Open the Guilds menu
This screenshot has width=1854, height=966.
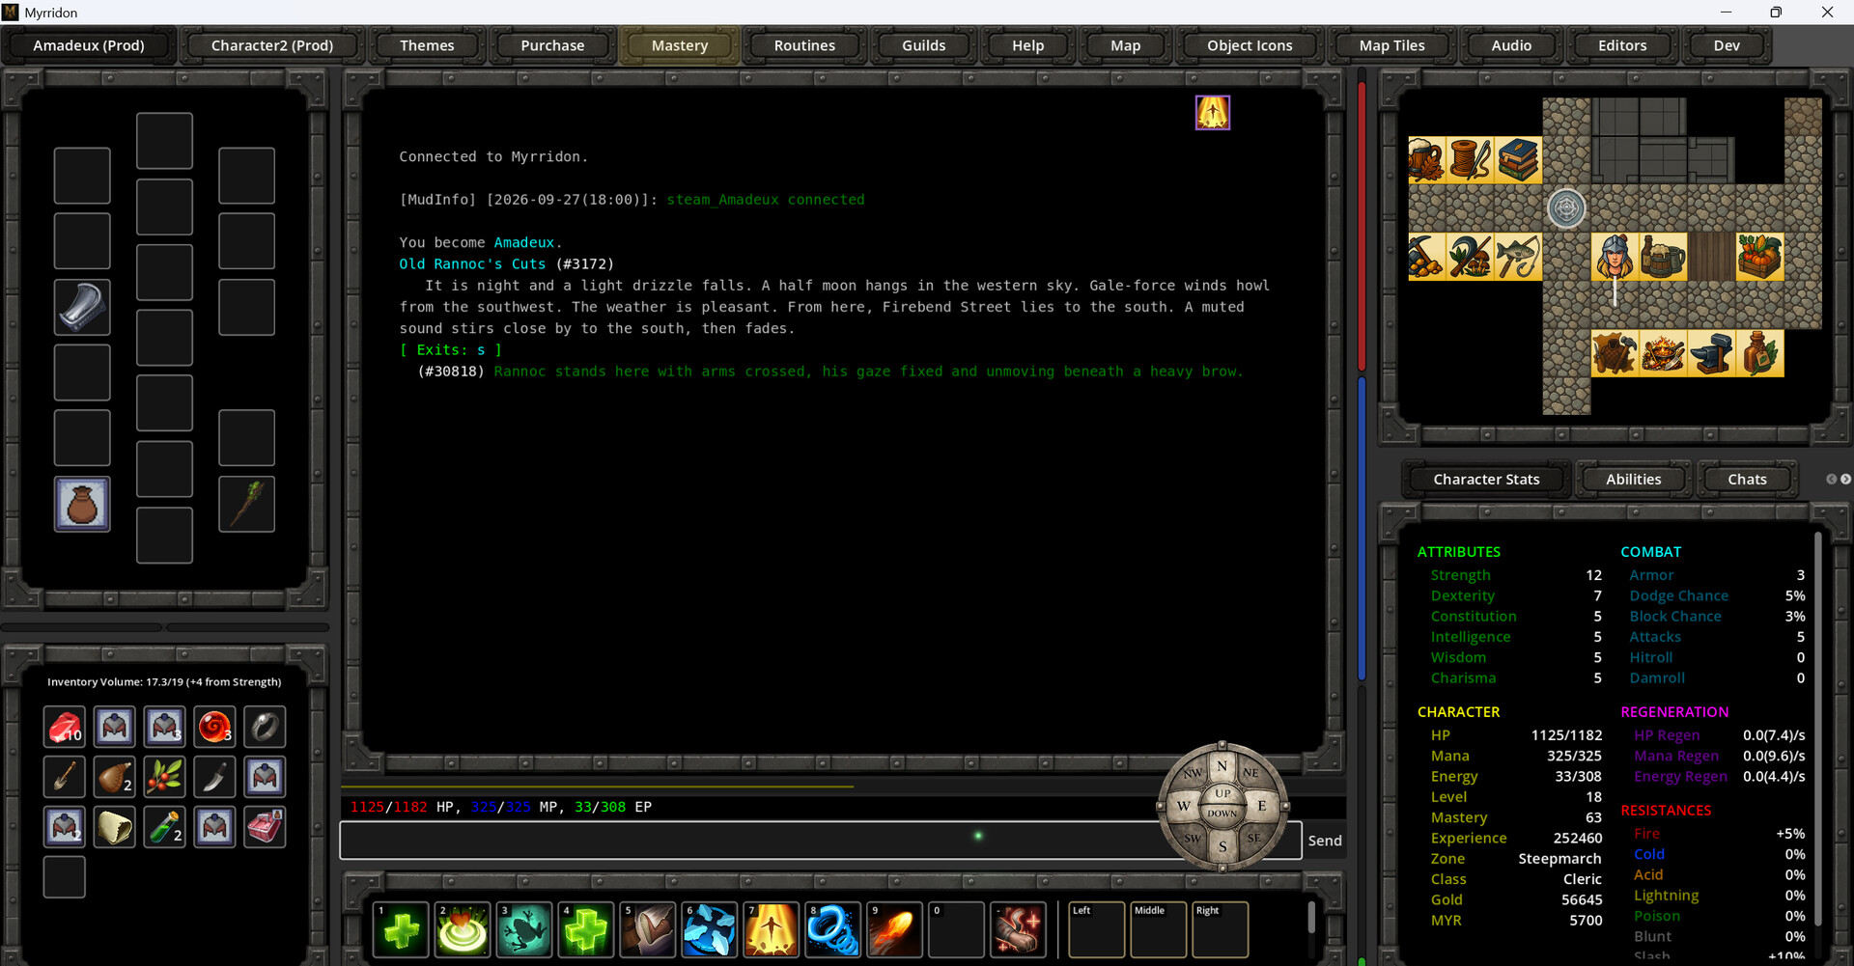(924, 45)
